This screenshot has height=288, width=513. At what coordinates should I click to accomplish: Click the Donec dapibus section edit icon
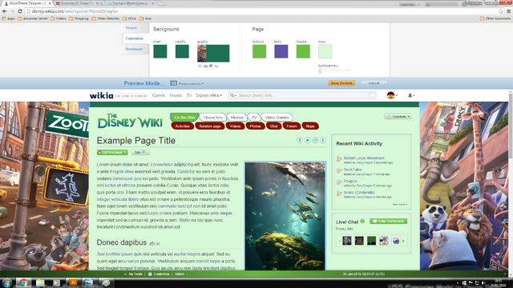click(x=155, y=243)
